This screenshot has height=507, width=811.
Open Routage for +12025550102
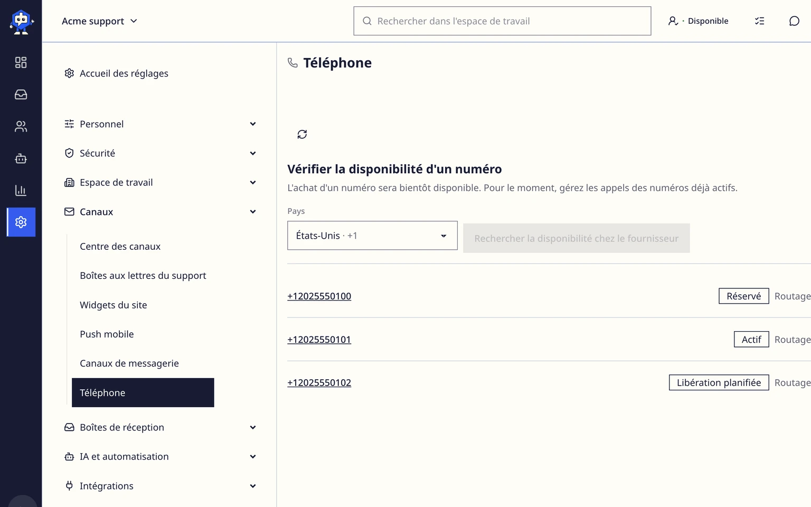point(793,383)
